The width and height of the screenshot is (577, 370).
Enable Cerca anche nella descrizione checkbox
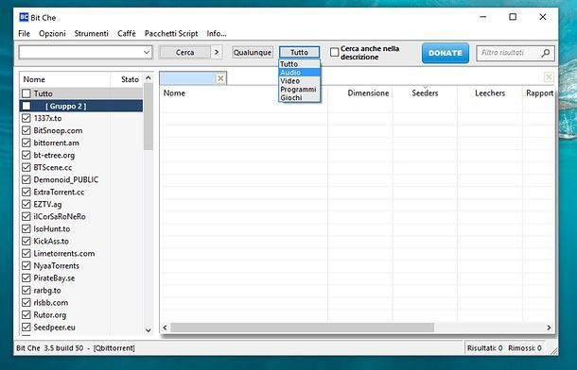click(334, 53)
